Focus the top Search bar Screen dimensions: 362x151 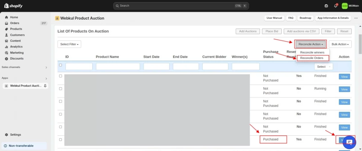point(181,6)
